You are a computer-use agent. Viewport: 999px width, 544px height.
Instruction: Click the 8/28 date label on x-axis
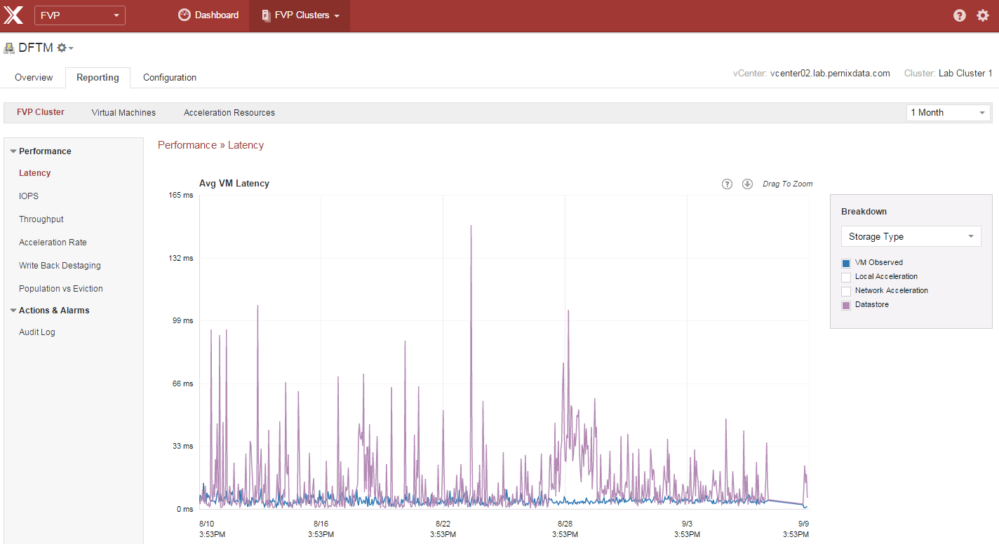565,524
